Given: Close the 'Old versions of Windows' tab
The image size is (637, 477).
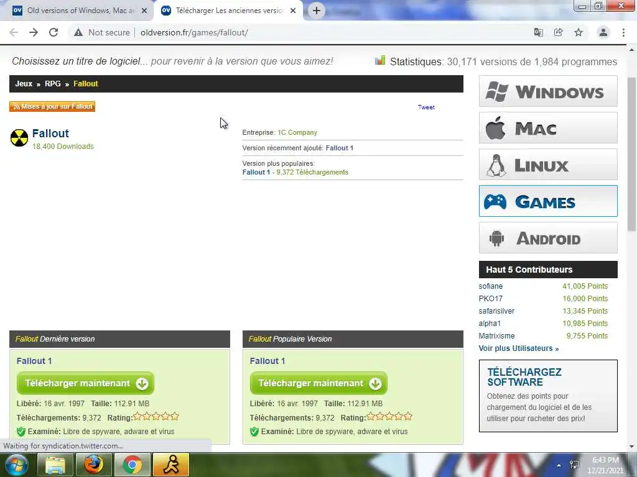Looking at the screenshot, I should pyautogui.click(x=144, y=11).
